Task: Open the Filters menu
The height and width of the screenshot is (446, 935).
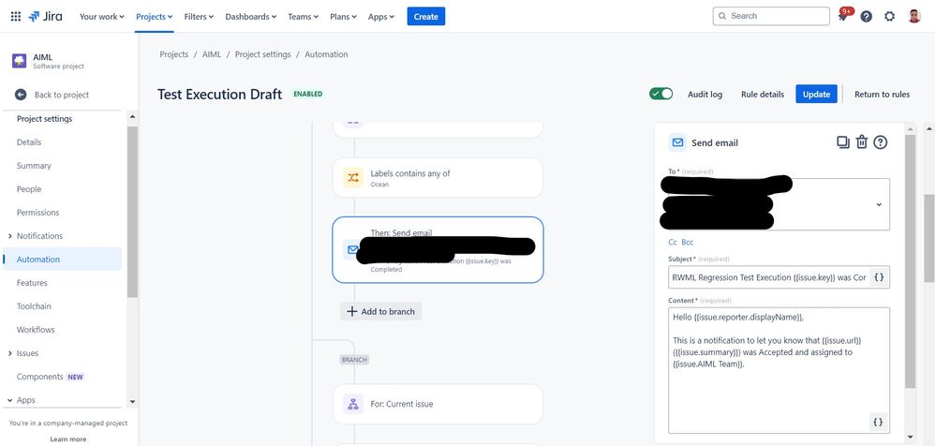Action: 199,17
